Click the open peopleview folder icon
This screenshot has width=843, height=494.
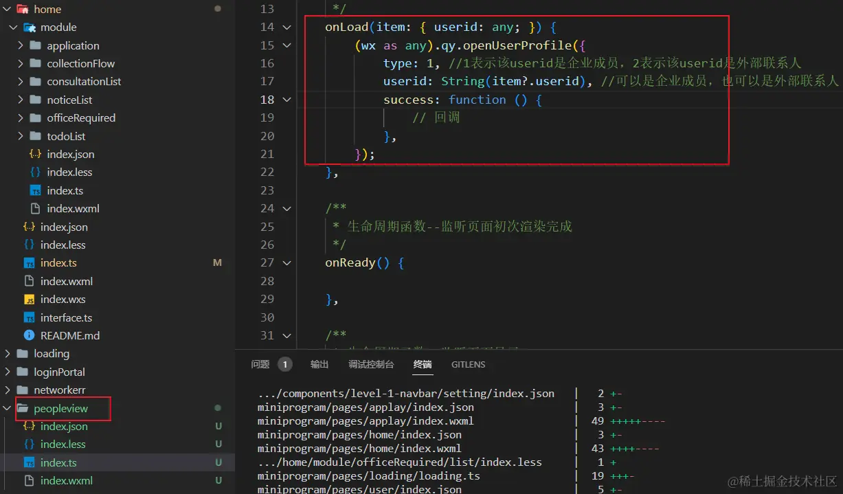(x=22, y=408)
